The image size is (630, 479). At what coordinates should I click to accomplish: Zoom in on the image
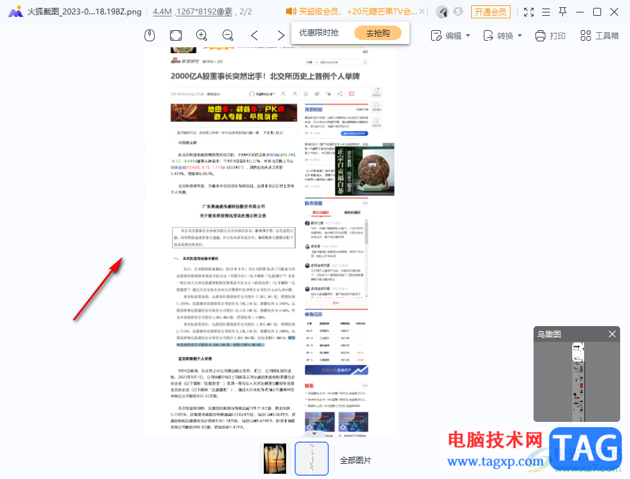coord(201,35)
